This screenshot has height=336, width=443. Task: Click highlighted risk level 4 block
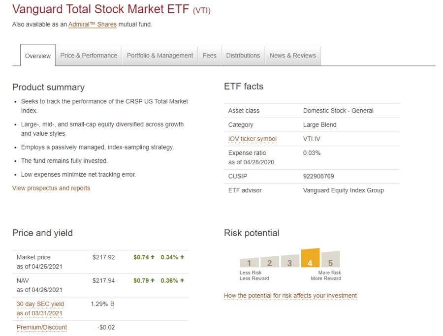[x=310, y=258]
